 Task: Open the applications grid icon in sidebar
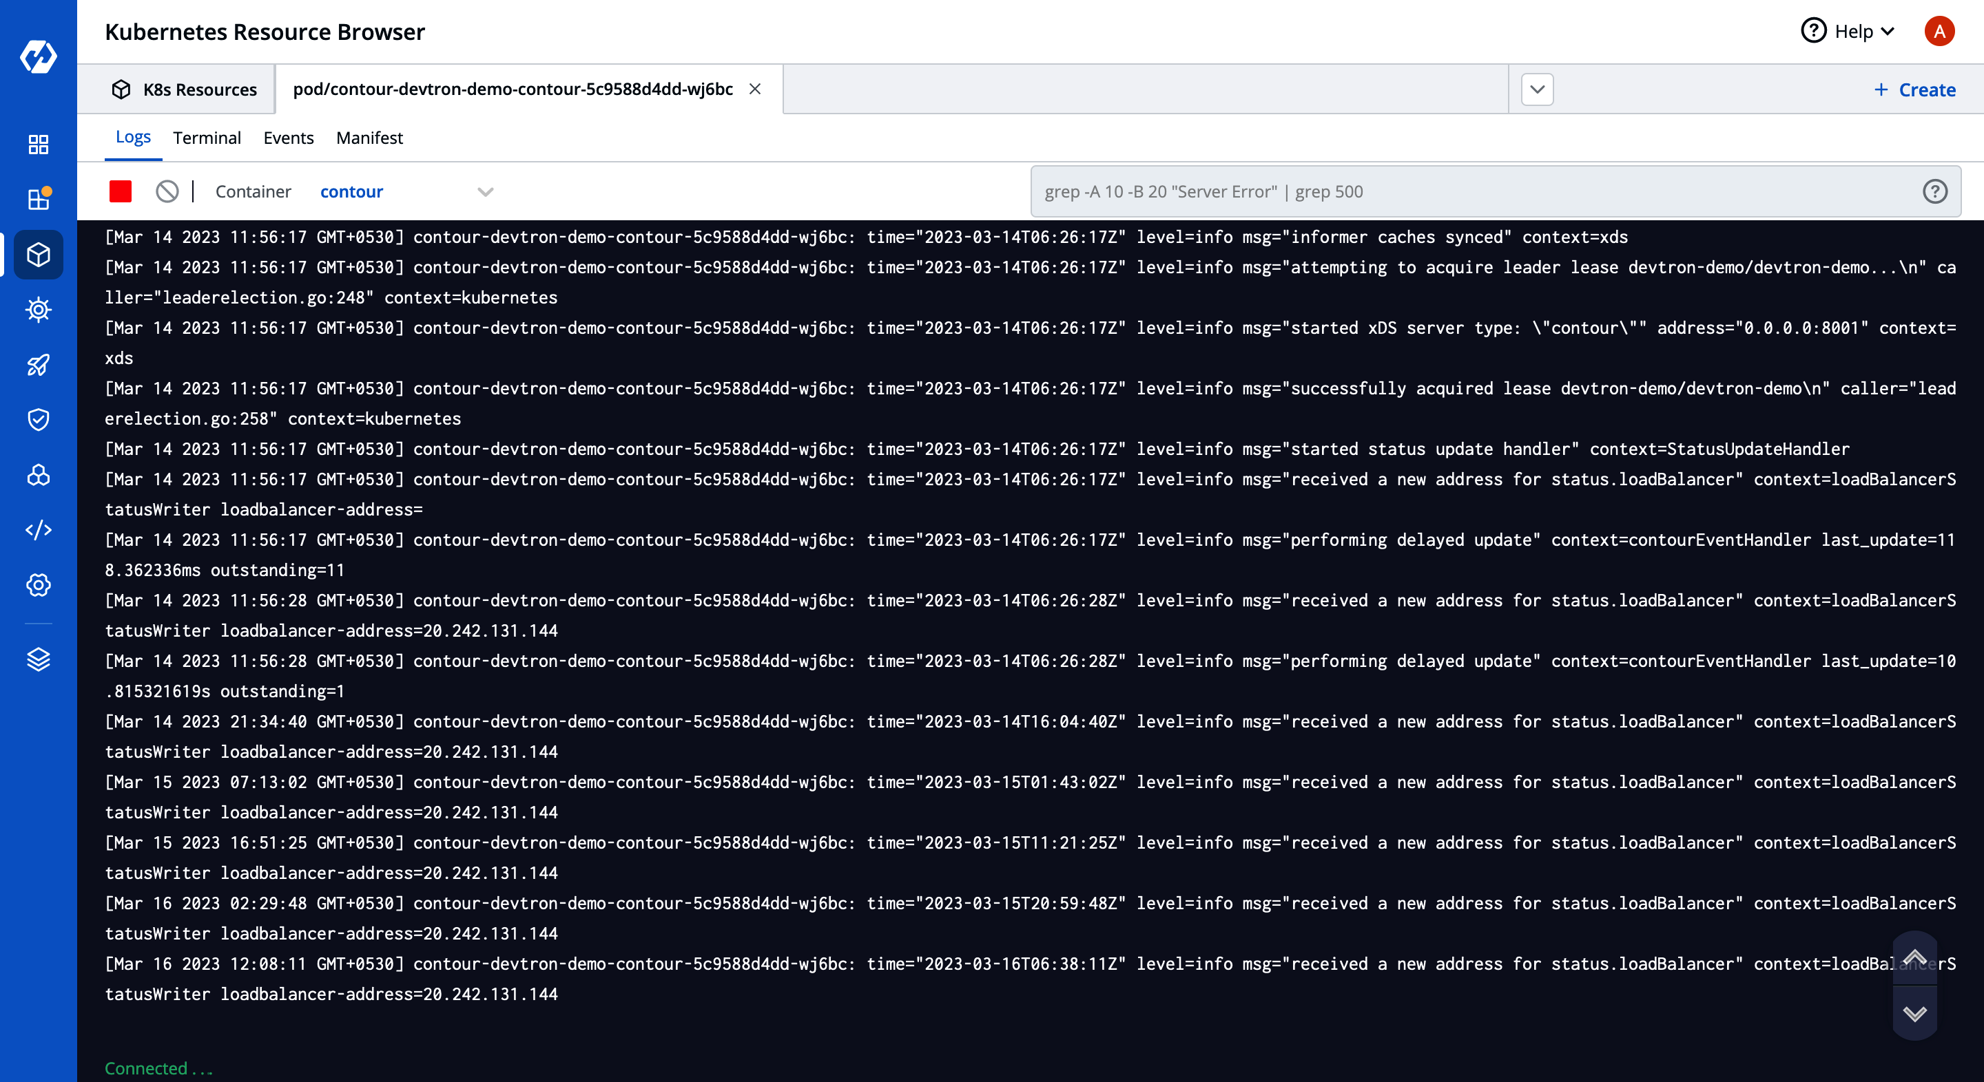coord(39,144)
